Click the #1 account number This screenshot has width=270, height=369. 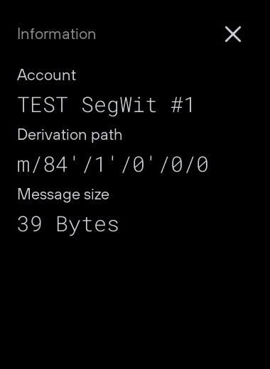183,105
